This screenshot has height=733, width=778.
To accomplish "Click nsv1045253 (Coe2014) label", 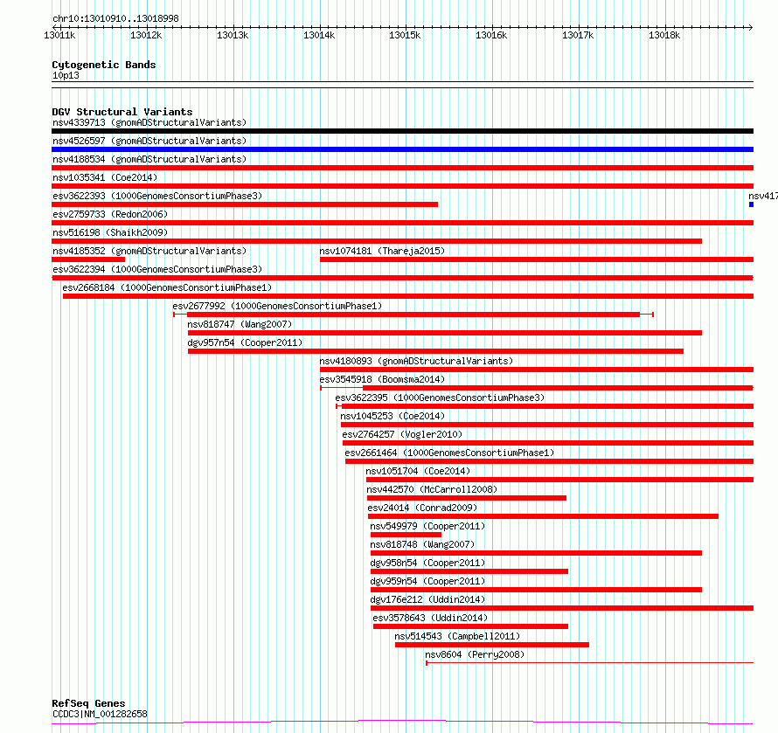I will [x=392, y=416].
